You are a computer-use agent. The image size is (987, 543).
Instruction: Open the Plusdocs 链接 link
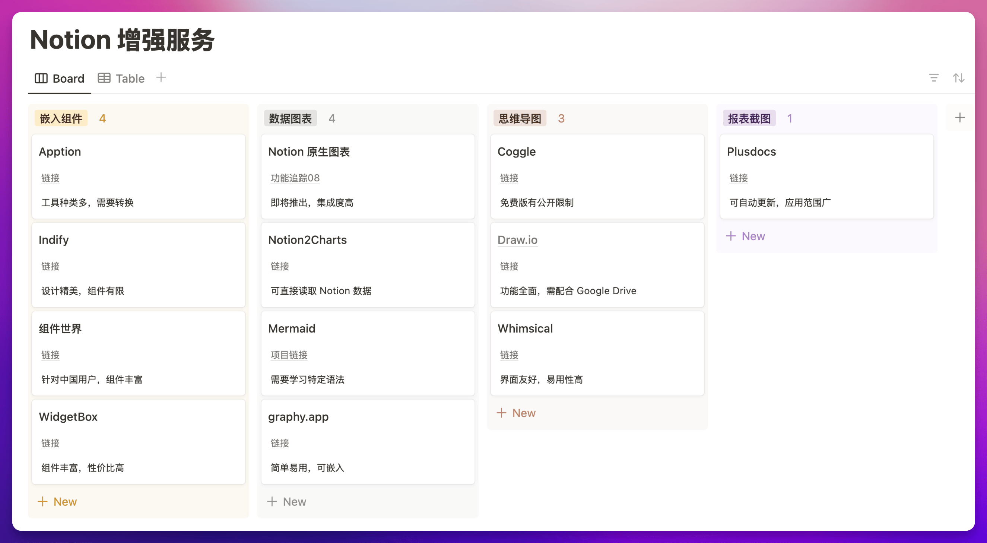pyautogui.click(x=739, y=178)
